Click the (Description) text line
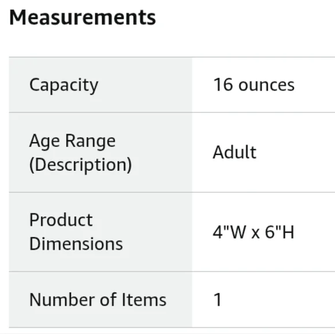Image resolution: width=335 pixels, height=334 pixels. pyautogui.click(x=80, y=164)
